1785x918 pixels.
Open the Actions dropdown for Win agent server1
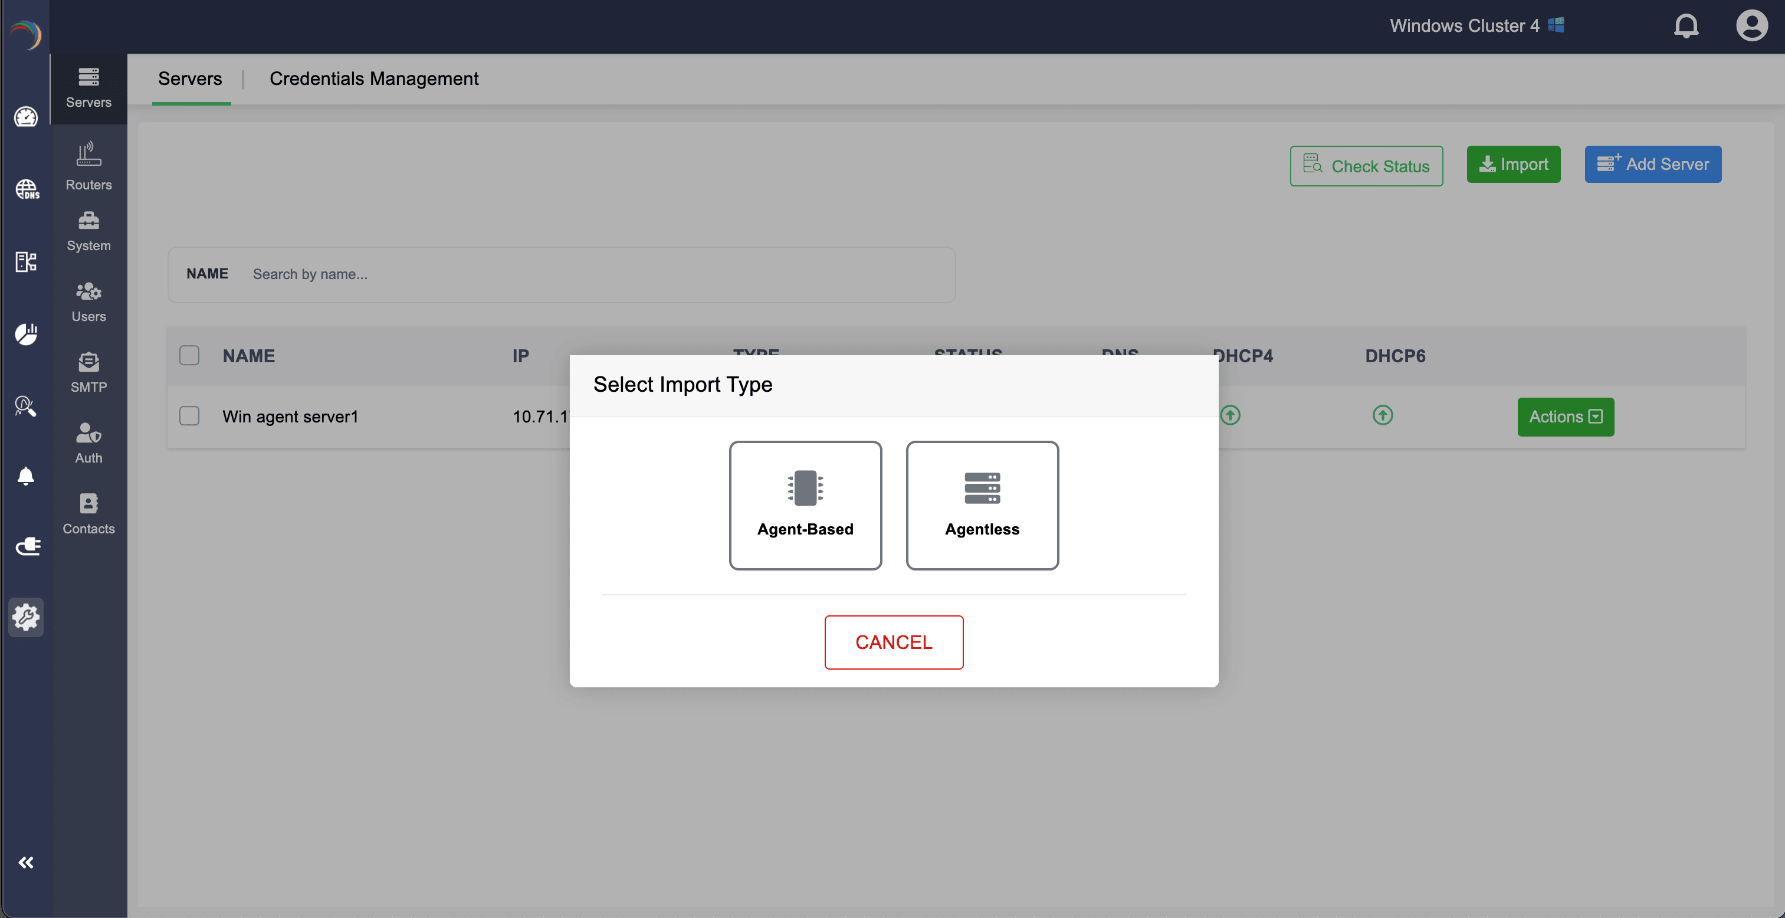click(x=1566, y=417)
